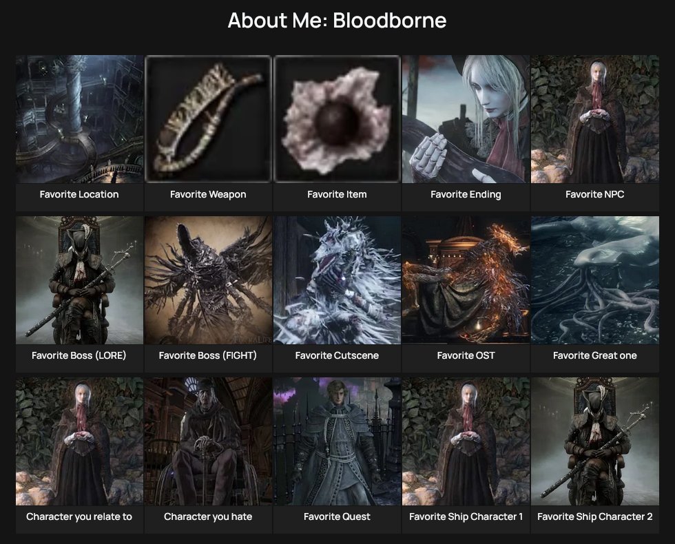This screenshot has width=675, height=544.
Task: Click the Favorite OST fiery beast image
Action: 466,280
